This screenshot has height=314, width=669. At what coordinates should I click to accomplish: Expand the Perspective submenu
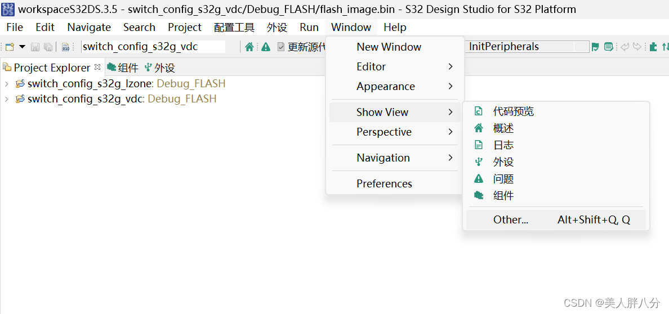tap(395, 132)
